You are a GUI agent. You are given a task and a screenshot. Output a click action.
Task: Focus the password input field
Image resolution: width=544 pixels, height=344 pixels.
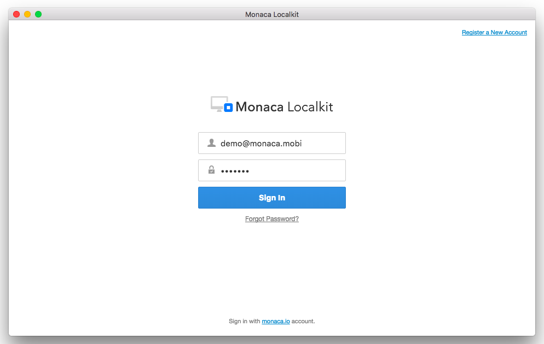(x=271, y=170)
